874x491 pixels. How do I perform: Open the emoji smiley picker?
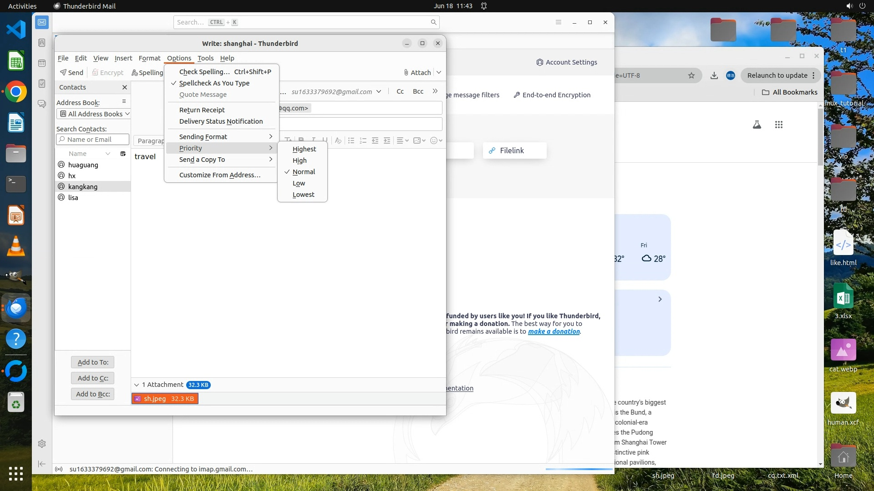point(436,140)
